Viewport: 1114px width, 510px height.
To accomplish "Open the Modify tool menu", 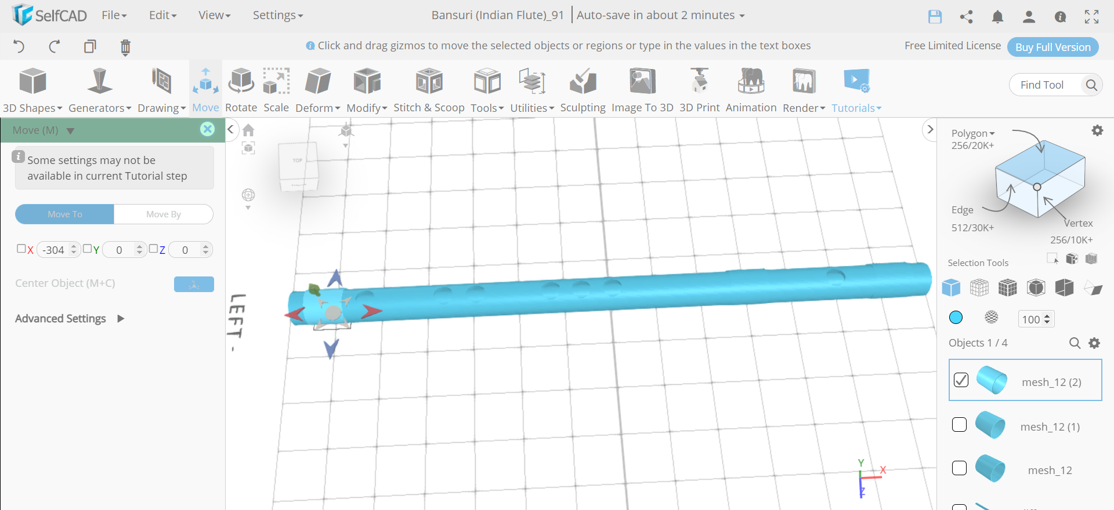I will [x=367, y=89].
